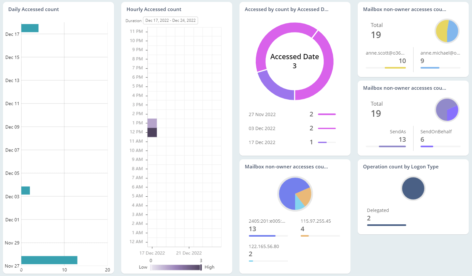Viewport: 472px width, 276px height.
Task: Select the 27 Nov 2022 legend entry
Action: pyautogui.click(x=262, y=114)
